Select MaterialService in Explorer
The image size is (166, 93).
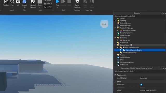[125, 23]
